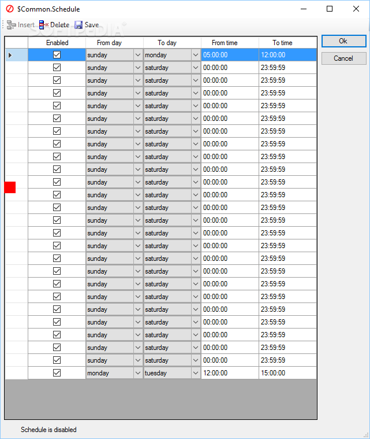Dismiss the dialog with Cancel
This screenshot has height=439, width=370.
[343, 58]
